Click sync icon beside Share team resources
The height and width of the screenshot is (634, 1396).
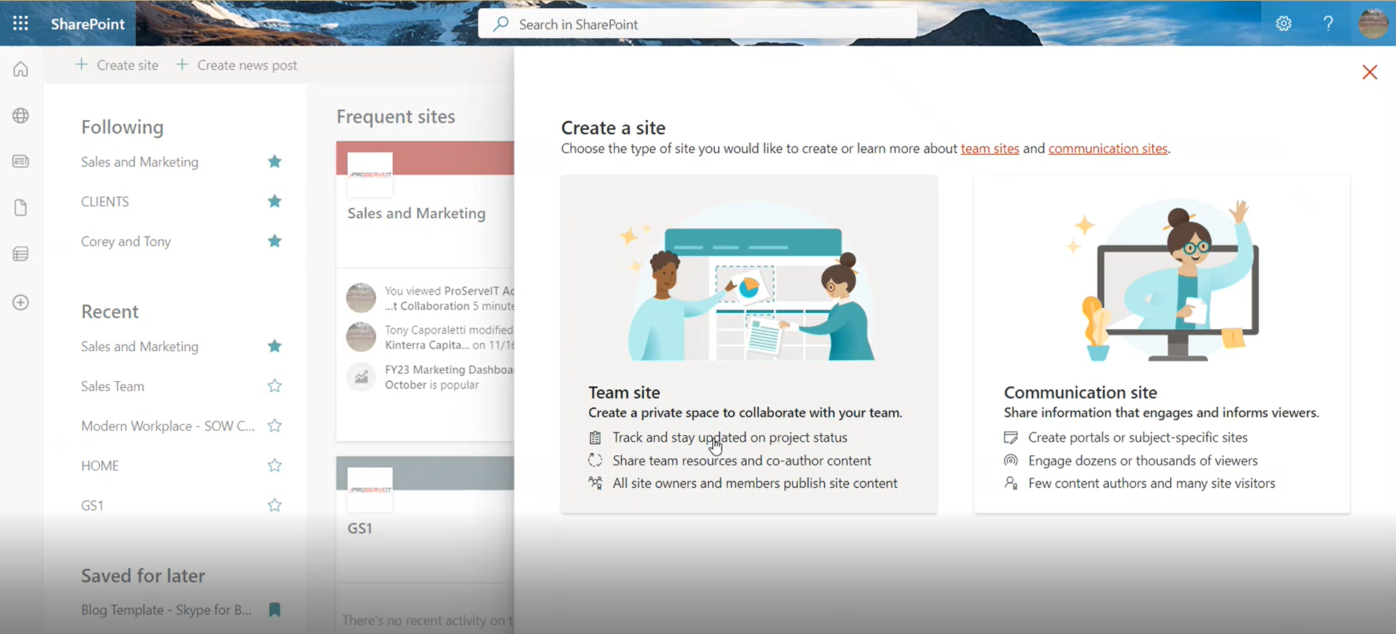tap(595, 460)
